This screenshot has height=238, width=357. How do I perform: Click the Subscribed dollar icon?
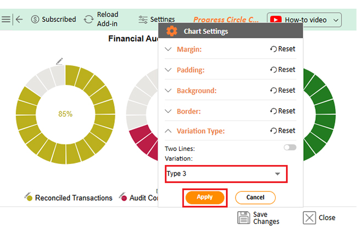pos(35,19)
